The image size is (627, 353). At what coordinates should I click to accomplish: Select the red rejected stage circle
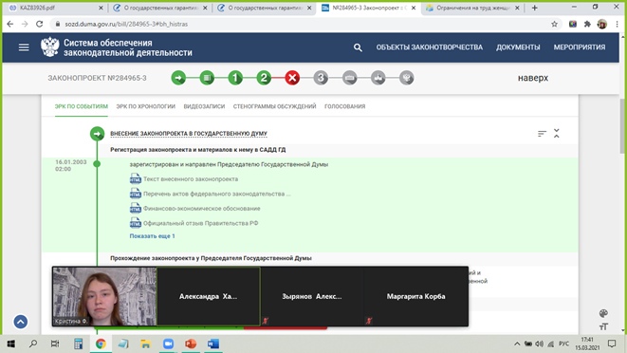pos(292,78)
